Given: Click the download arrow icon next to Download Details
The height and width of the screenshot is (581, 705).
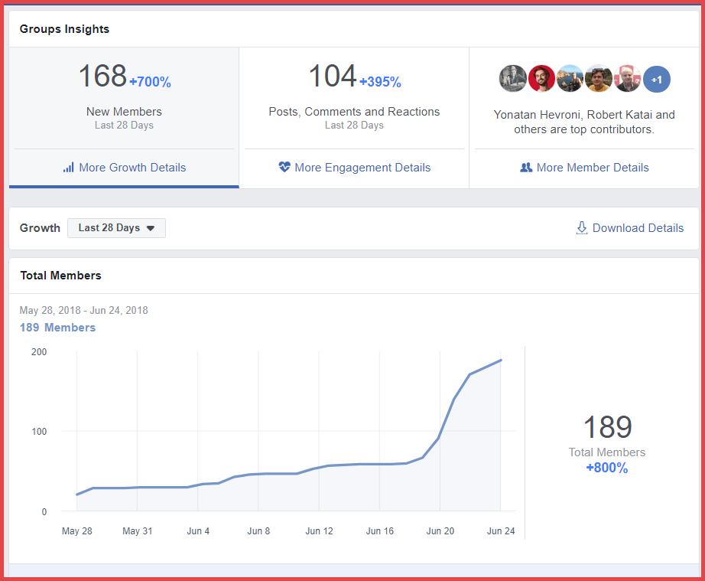Looking at the screenshot, I should 582,227.
